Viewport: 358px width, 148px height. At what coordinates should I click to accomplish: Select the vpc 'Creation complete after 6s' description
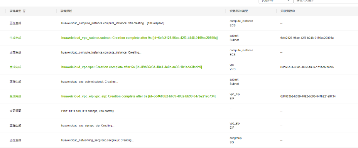(x=132, y=67)
